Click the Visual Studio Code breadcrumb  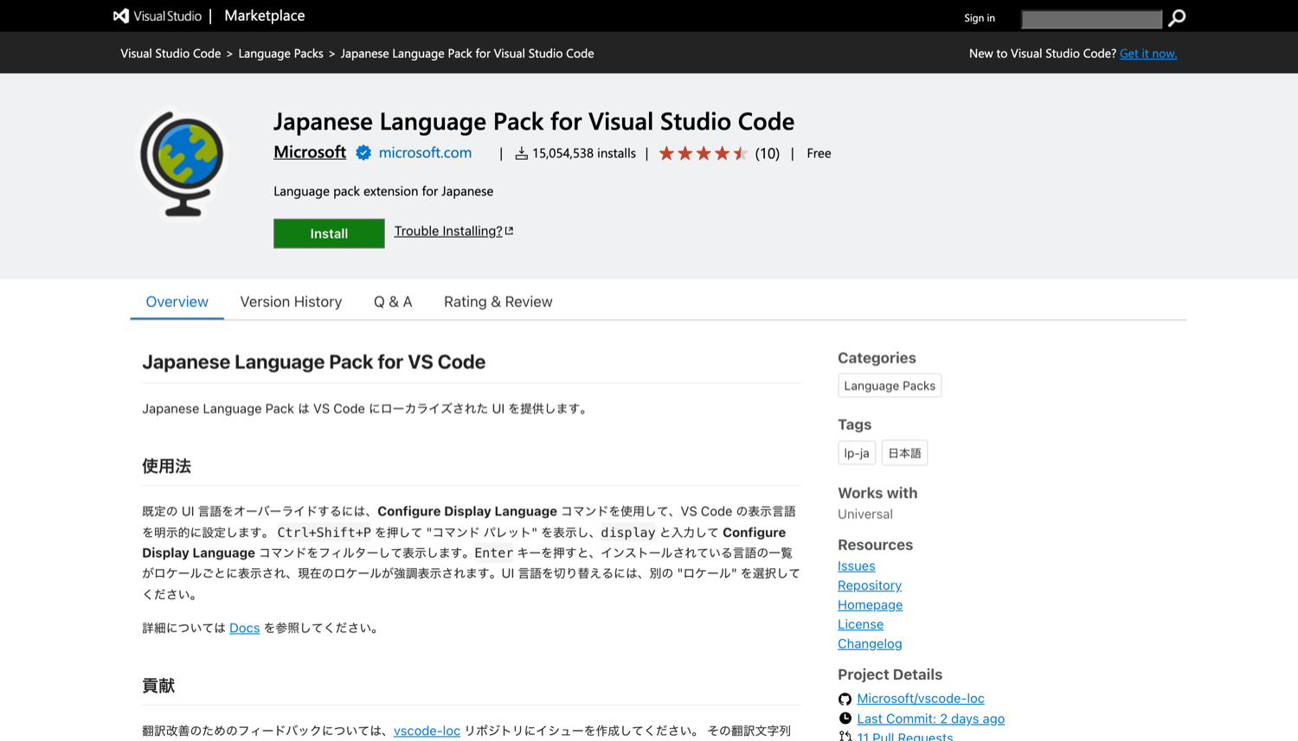170,54
